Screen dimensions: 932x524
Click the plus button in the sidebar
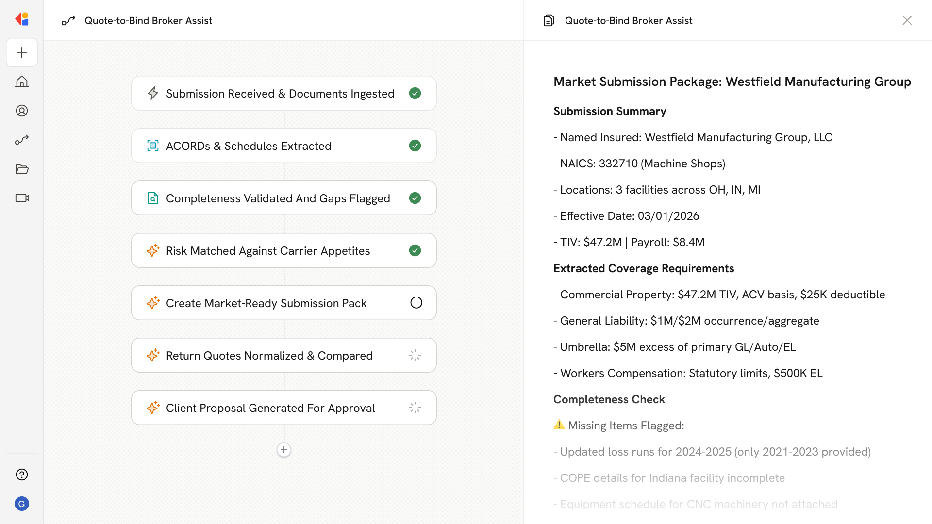[22, 52]
